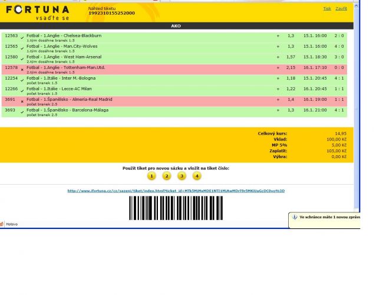This screenshot has width=386, height=295.
Task: Open the ifortuna.cz ticket URL link
Action: click(176, 191)
